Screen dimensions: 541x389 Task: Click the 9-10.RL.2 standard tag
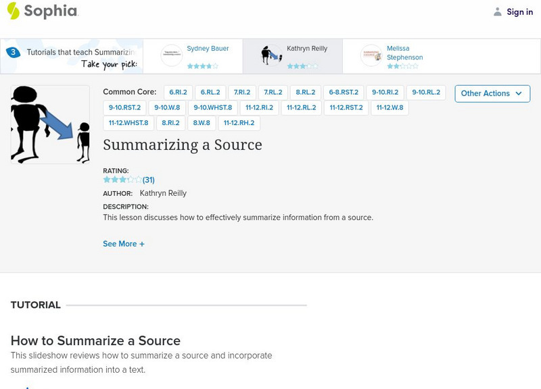pyautogui.click(x=426, y=93)
